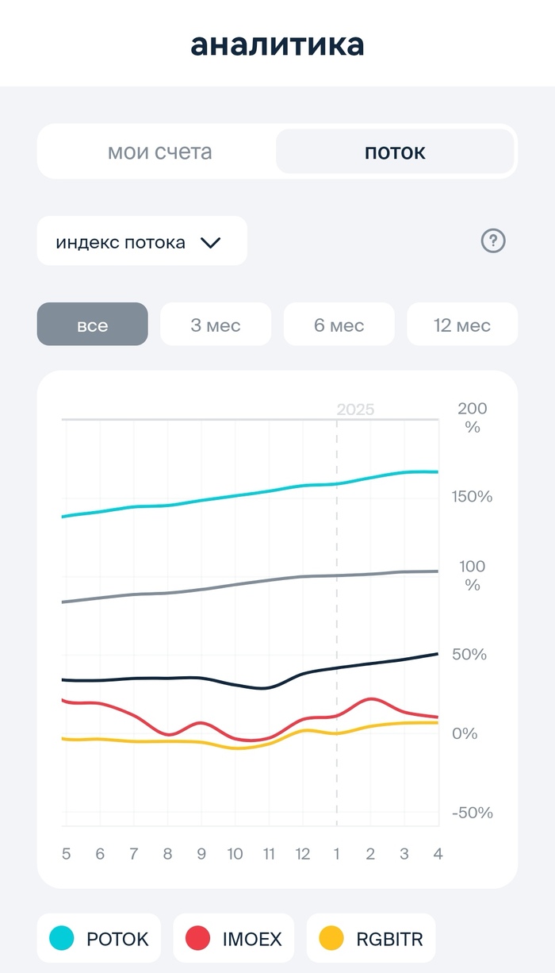555x973 pixels.
Task: Click month 12 on the chart axis
Action: click(303, 854)
